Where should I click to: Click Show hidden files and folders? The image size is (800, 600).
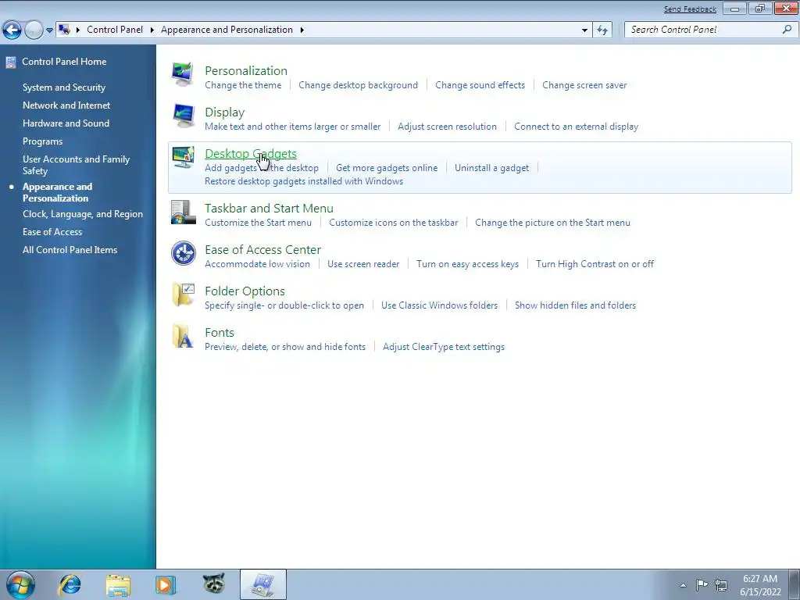click(x=576, y=305)
